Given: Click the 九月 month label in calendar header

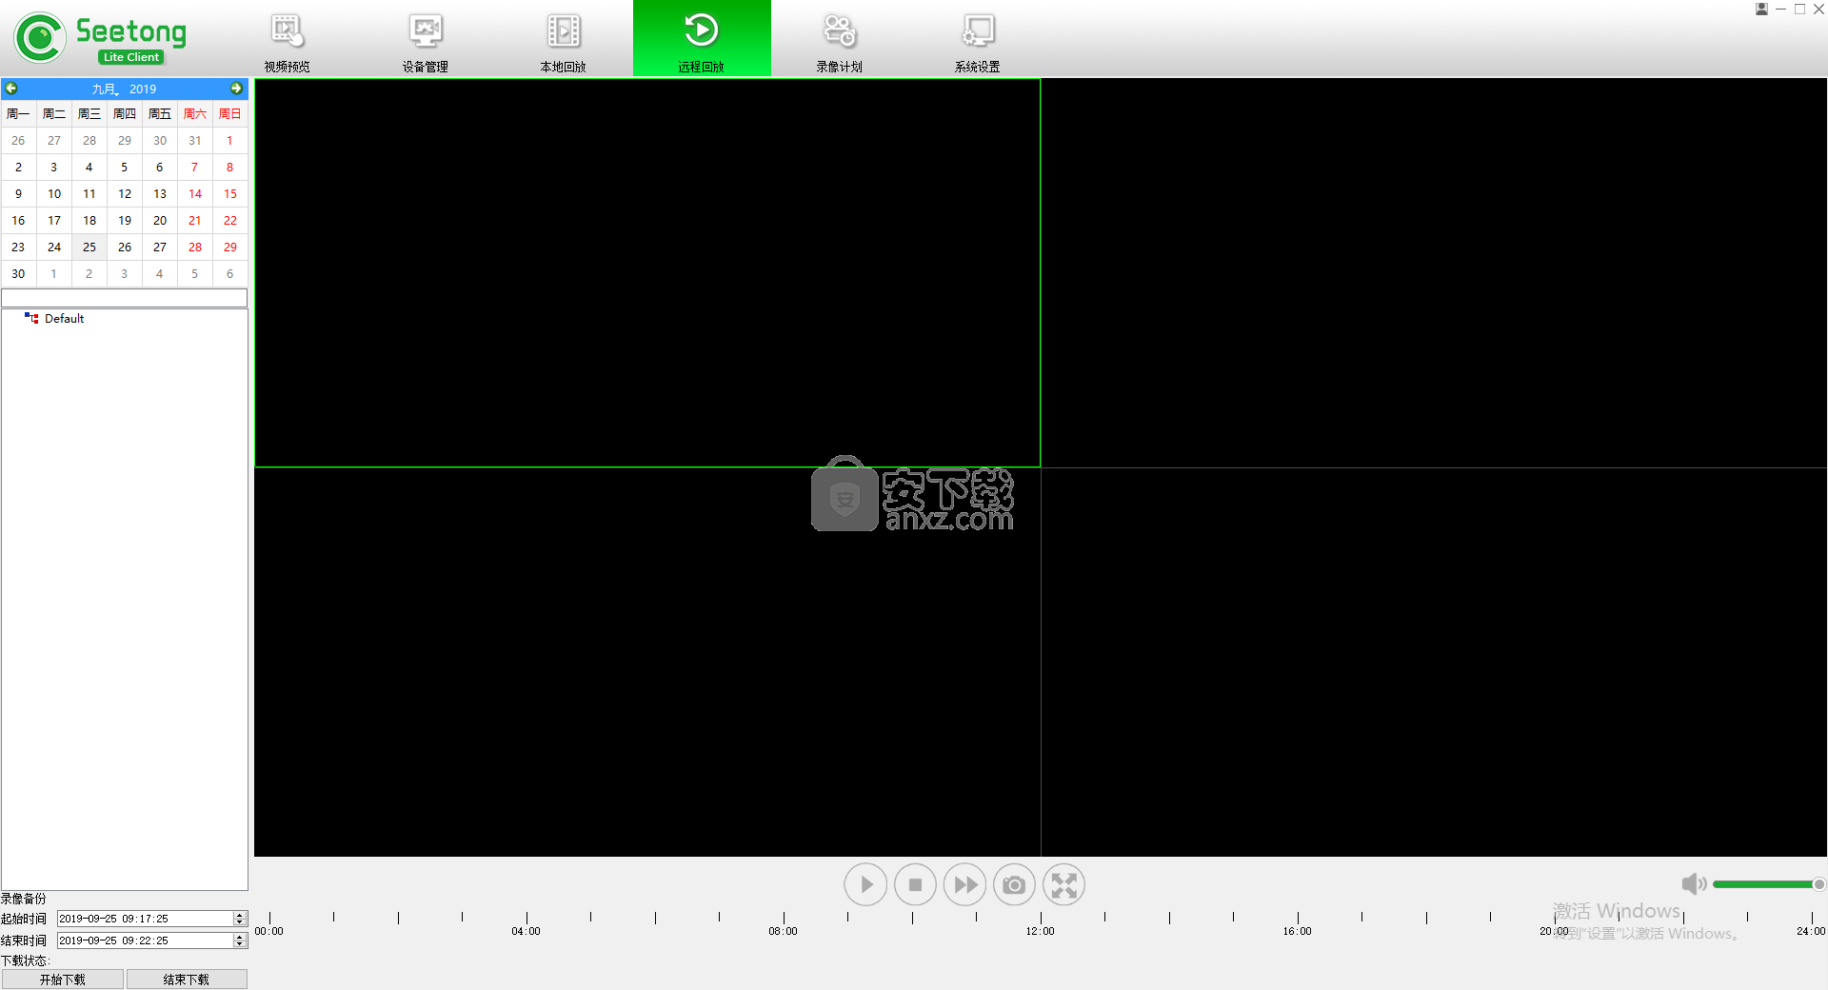Looking at the screenshot, I should pos(104,89).
